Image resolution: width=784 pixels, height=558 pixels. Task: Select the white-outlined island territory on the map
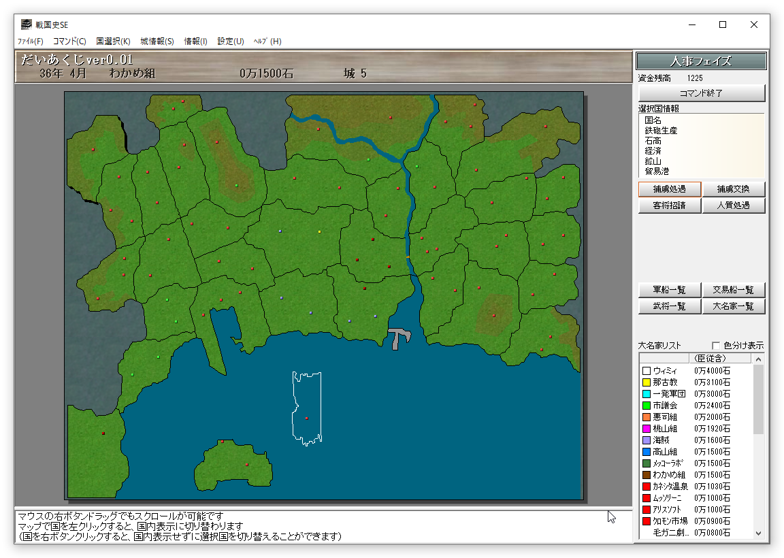click(x=306, y=408)
